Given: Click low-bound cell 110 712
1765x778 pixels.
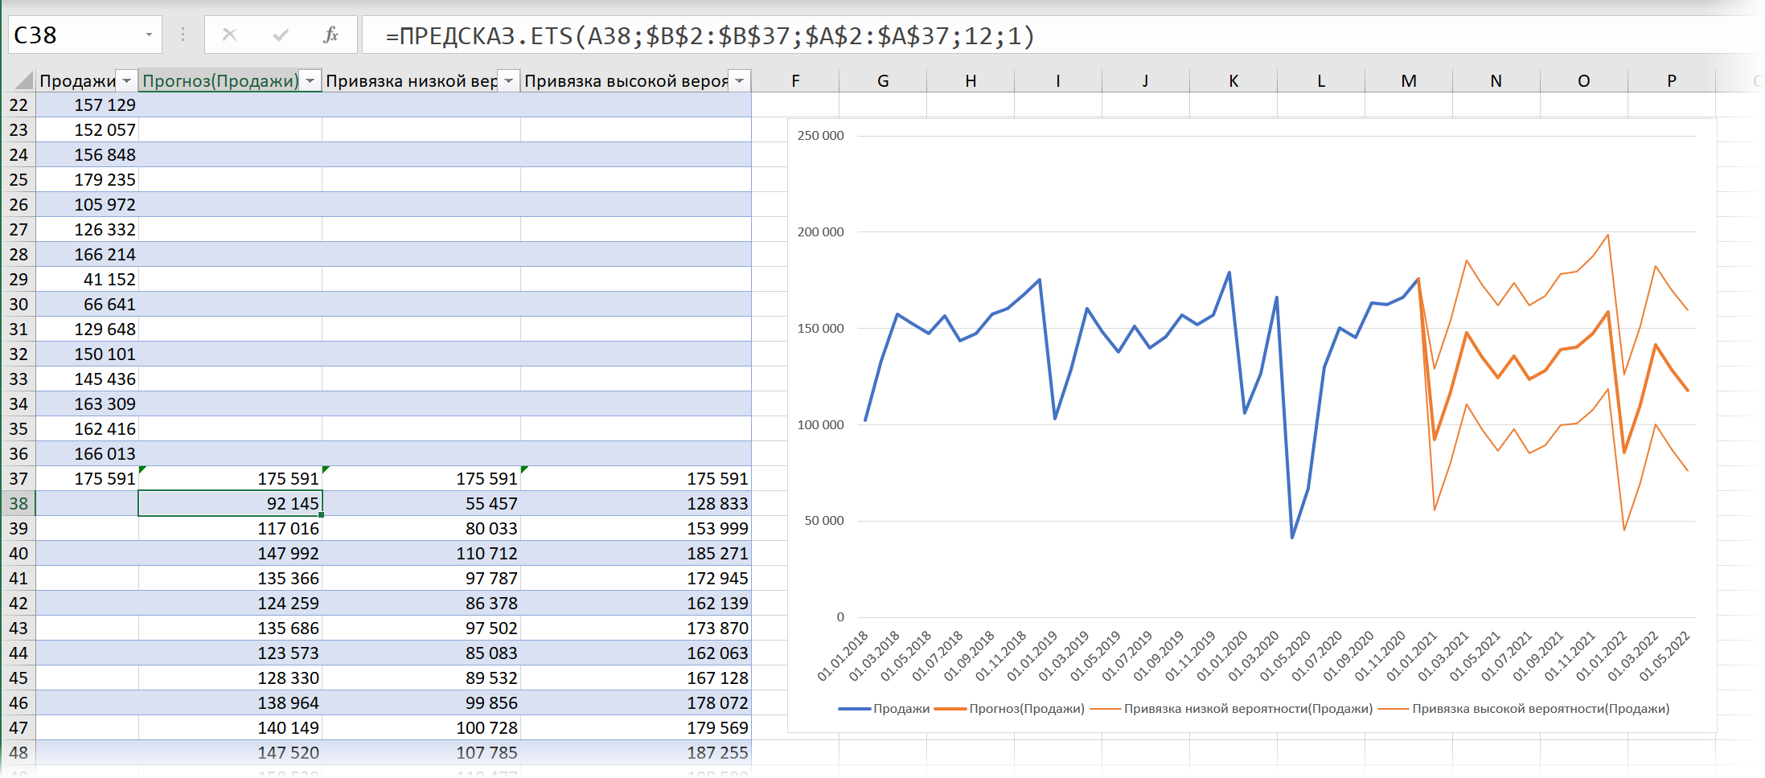Looking at the screenshot, I should (x=421, y=553).
